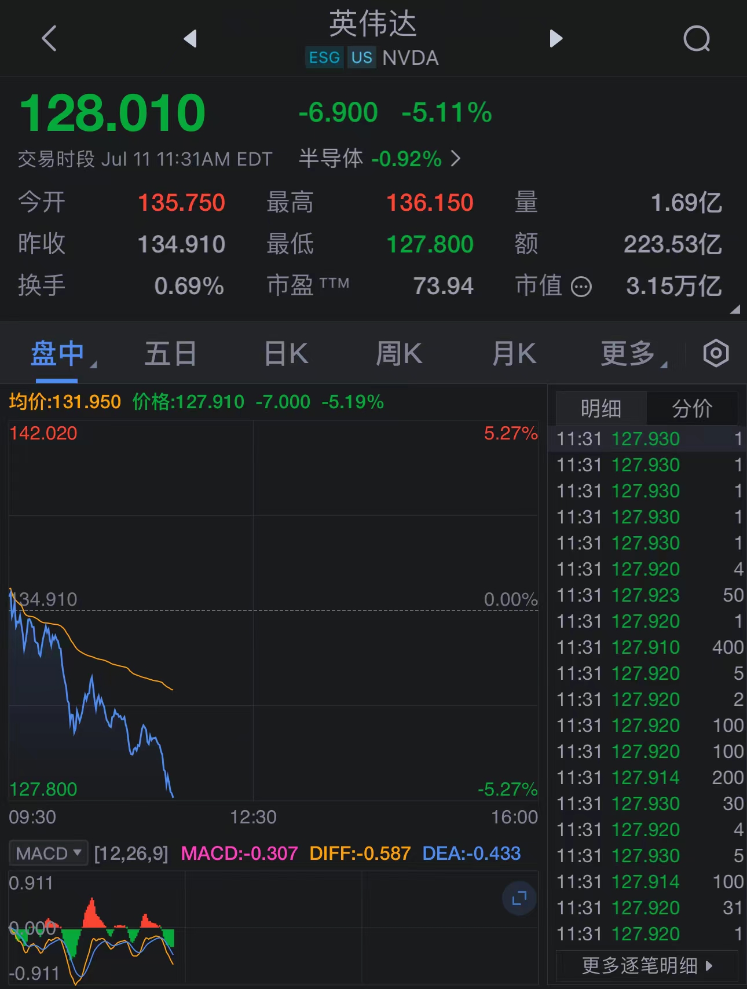Tap the current price 128.010
This screenshot has width=747, height=989.
coord(112,113)
